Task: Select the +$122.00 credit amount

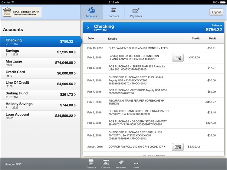Action: pos(194,57)
